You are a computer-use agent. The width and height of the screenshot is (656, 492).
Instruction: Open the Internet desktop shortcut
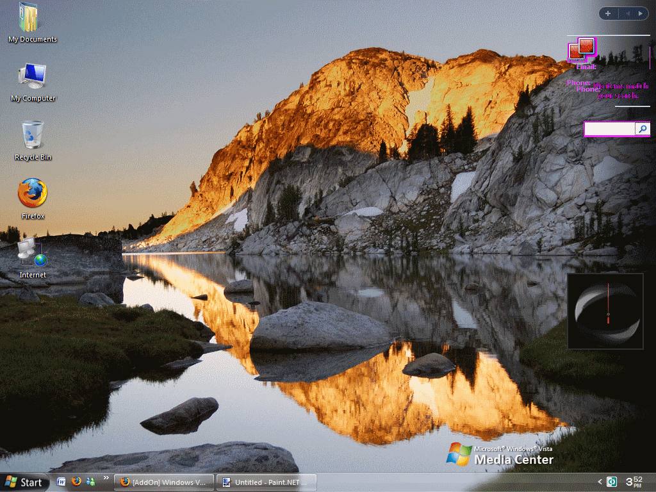[32, 256]
